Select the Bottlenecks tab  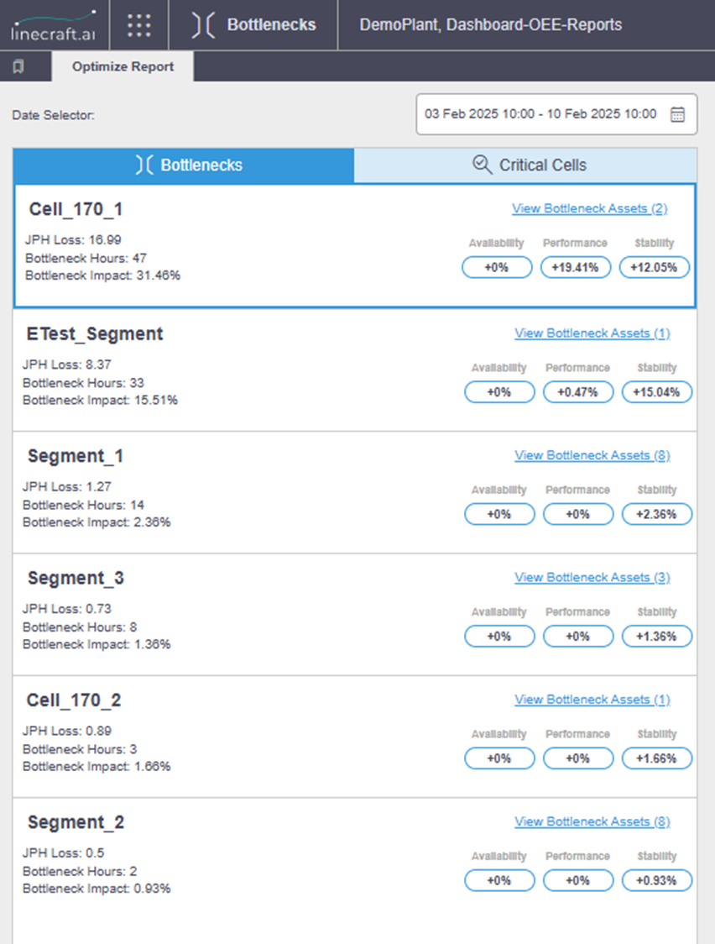(184, 165)
